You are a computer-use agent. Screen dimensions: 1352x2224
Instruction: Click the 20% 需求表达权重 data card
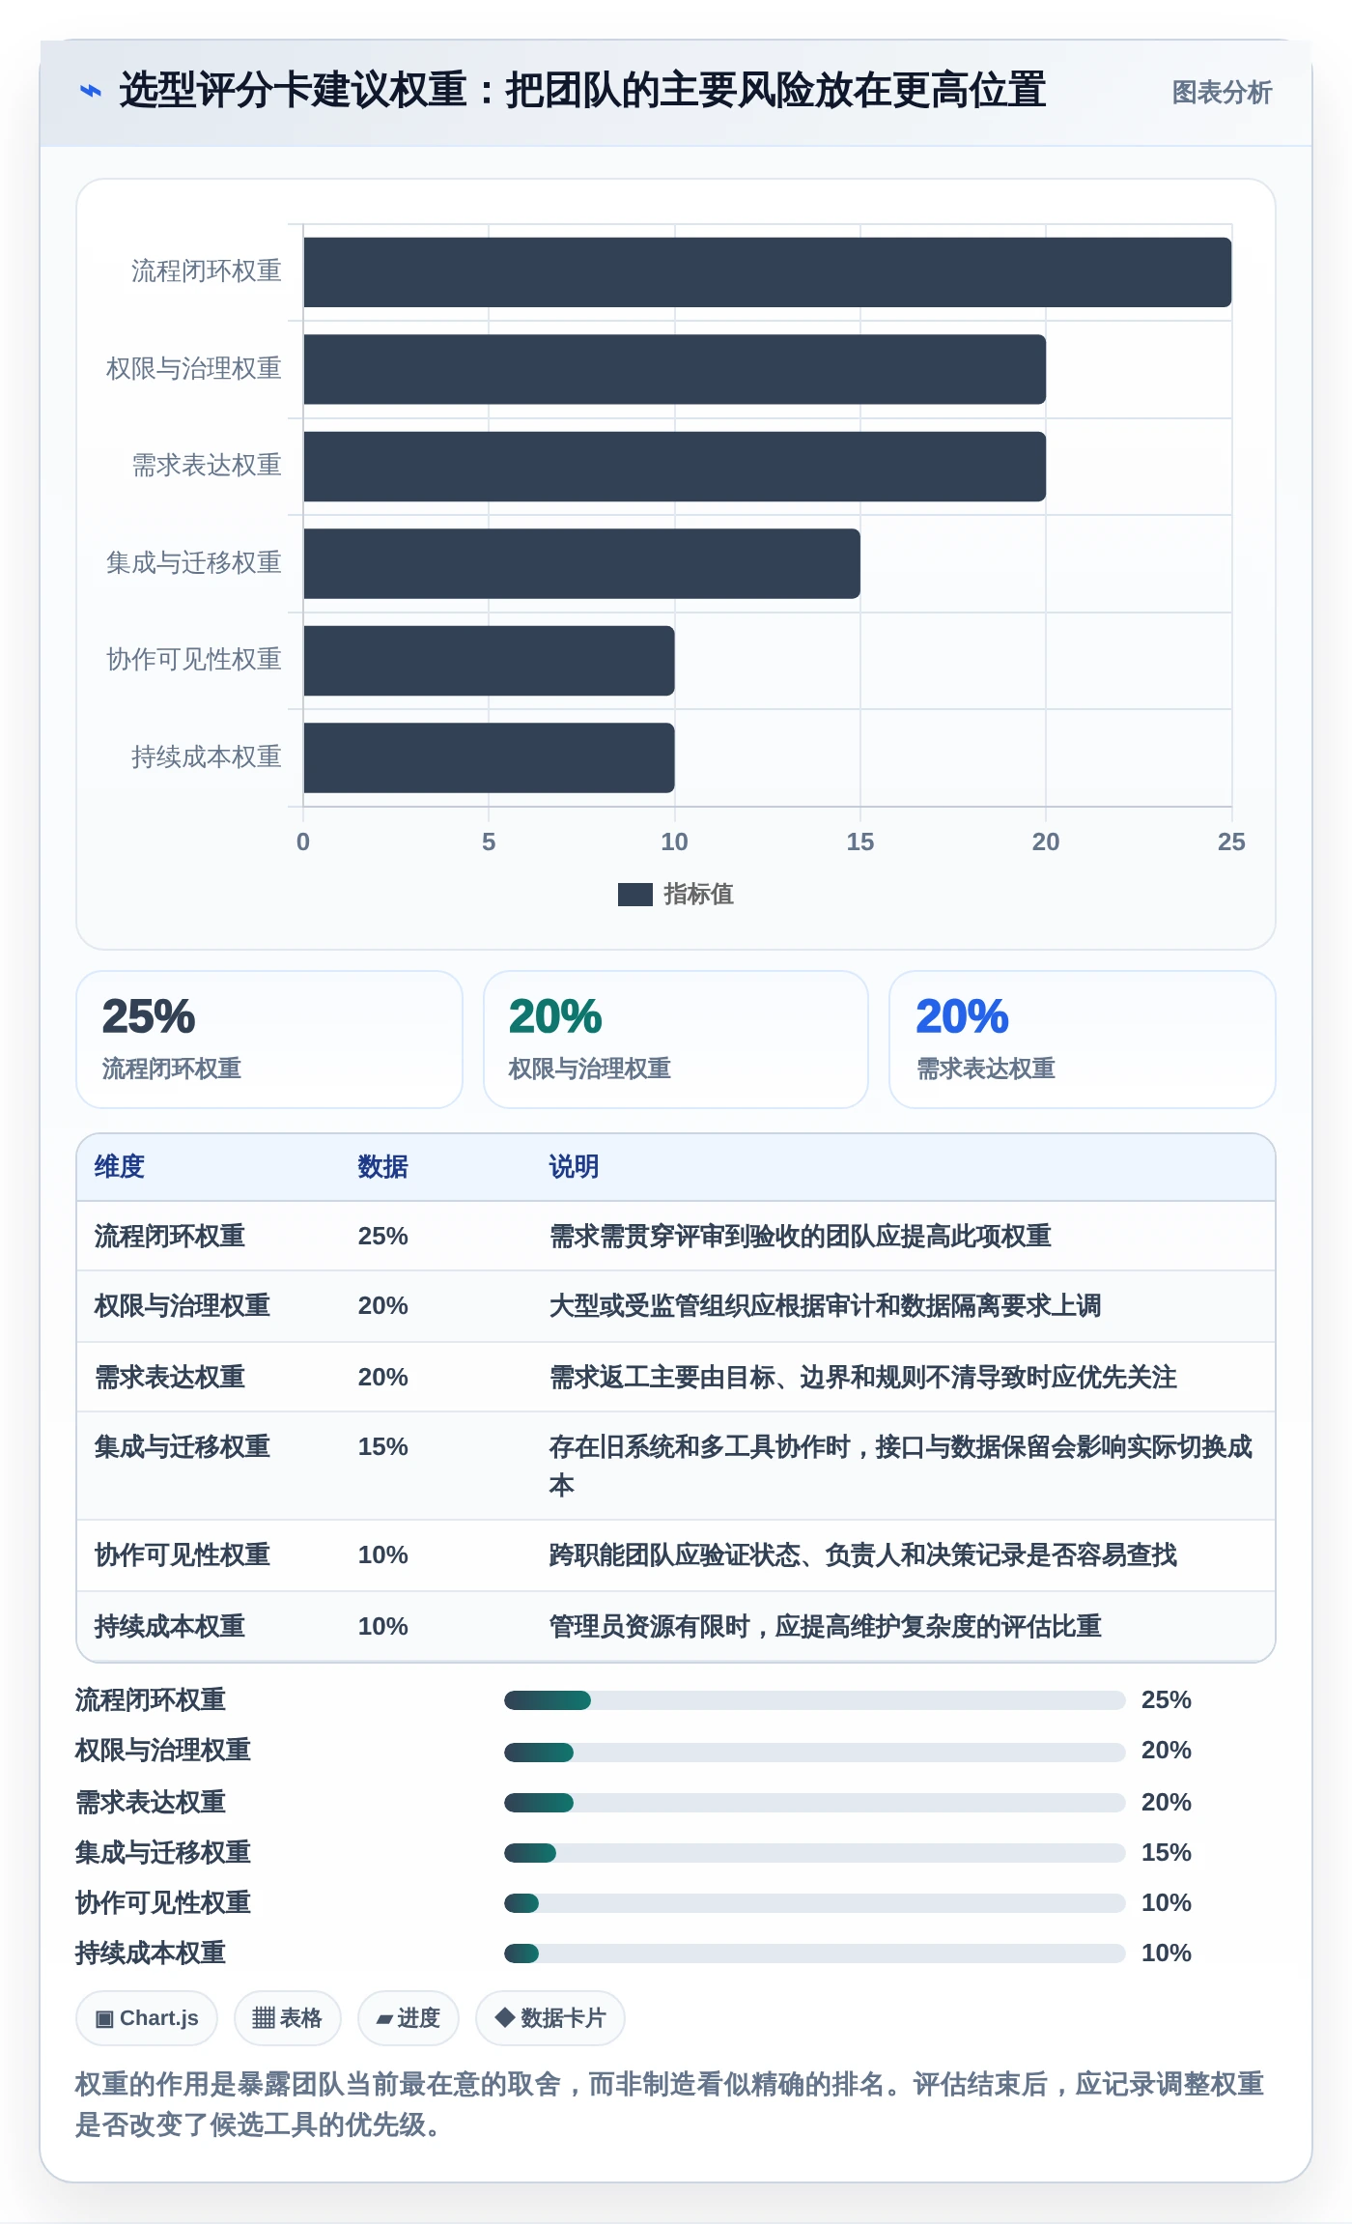pyautogui.click(x=1082, y=1040)
